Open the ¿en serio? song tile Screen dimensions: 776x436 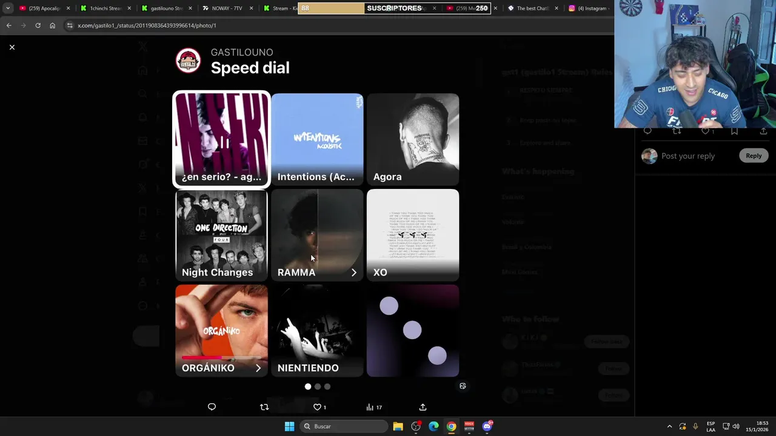click(221, 139)
